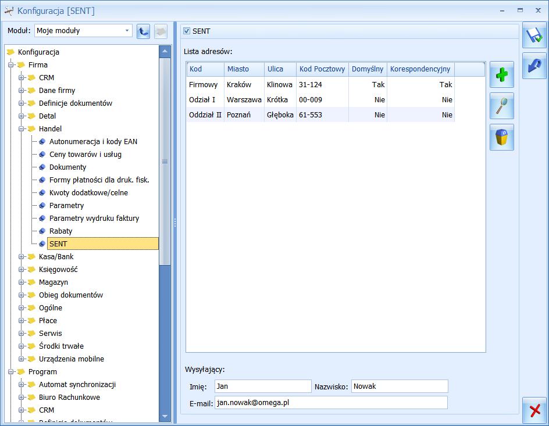The width and height of the screenshot is (549, 426).
Task: Open the Moduł dropdown list
Action: click(127, 31)
